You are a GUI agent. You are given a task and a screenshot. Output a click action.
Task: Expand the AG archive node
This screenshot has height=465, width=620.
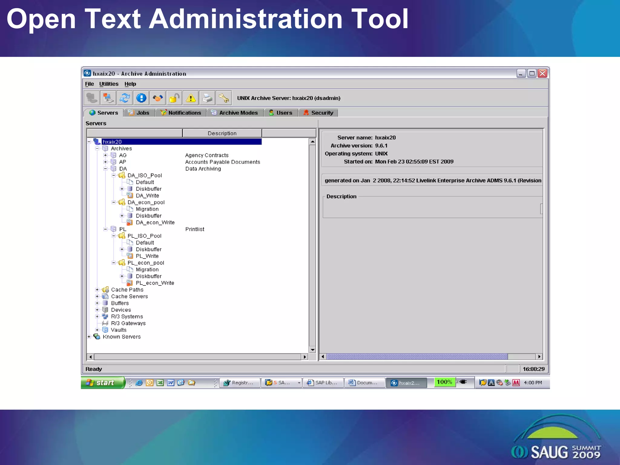pos(105,155)
